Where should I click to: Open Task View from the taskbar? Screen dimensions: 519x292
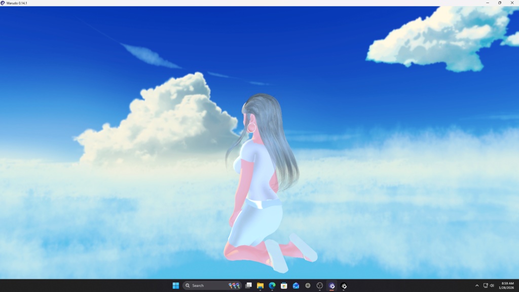[x=248, y=285]
